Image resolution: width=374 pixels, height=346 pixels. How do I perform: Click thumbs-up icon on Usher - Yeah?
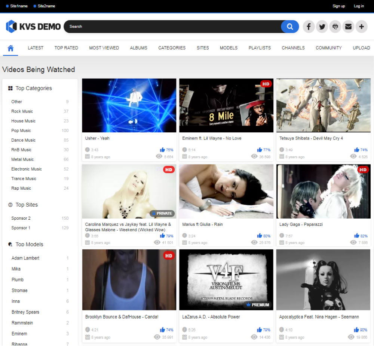click(x=162, y=150)
